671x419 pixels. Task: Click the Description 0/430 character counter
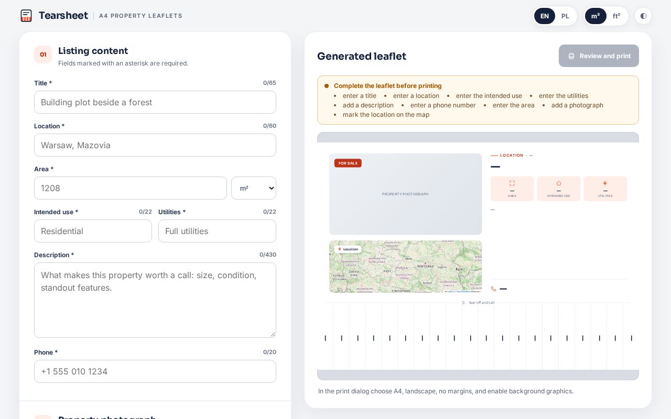click(x=268, y=255)
